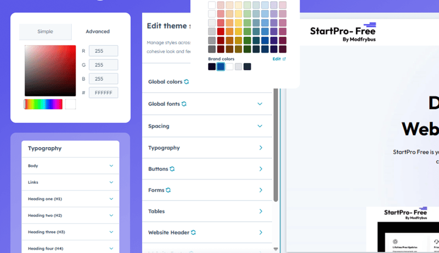Open the Tables section arrow

261,211
